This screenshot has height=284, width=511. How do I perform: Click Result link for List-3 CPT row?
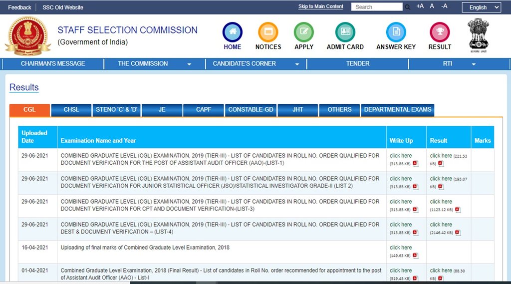(441, 202)
